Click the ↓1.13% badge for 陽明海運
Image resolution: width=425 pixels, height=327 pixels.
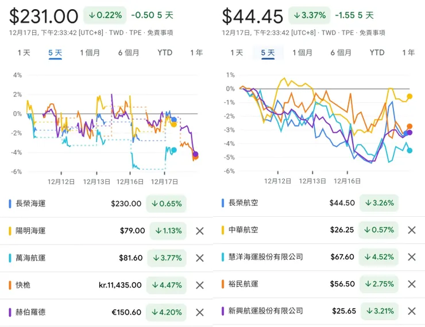pyautogui.click(x=168, y=231)
